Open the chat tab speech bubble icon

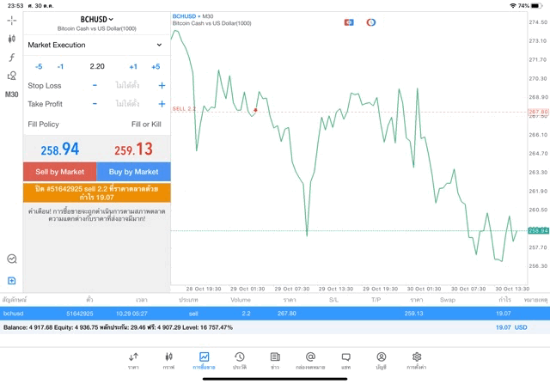click(345, 361)
